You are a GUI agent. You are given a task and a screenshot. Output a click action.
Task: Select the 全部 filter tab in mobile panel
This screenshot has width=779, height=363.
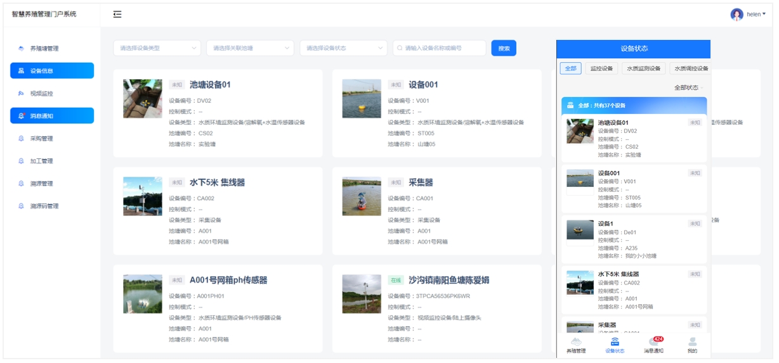570,68
